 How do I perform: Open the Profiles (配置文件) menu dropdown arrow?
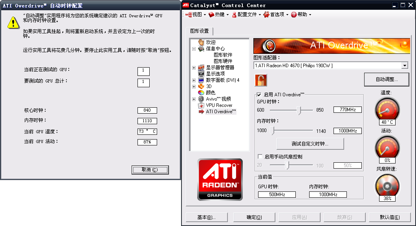[260, 15]
